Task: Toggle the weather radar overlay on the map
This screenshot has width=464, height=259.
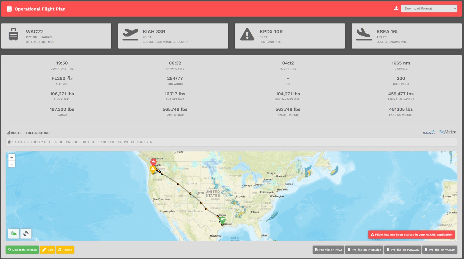Action: click(13, 234)
